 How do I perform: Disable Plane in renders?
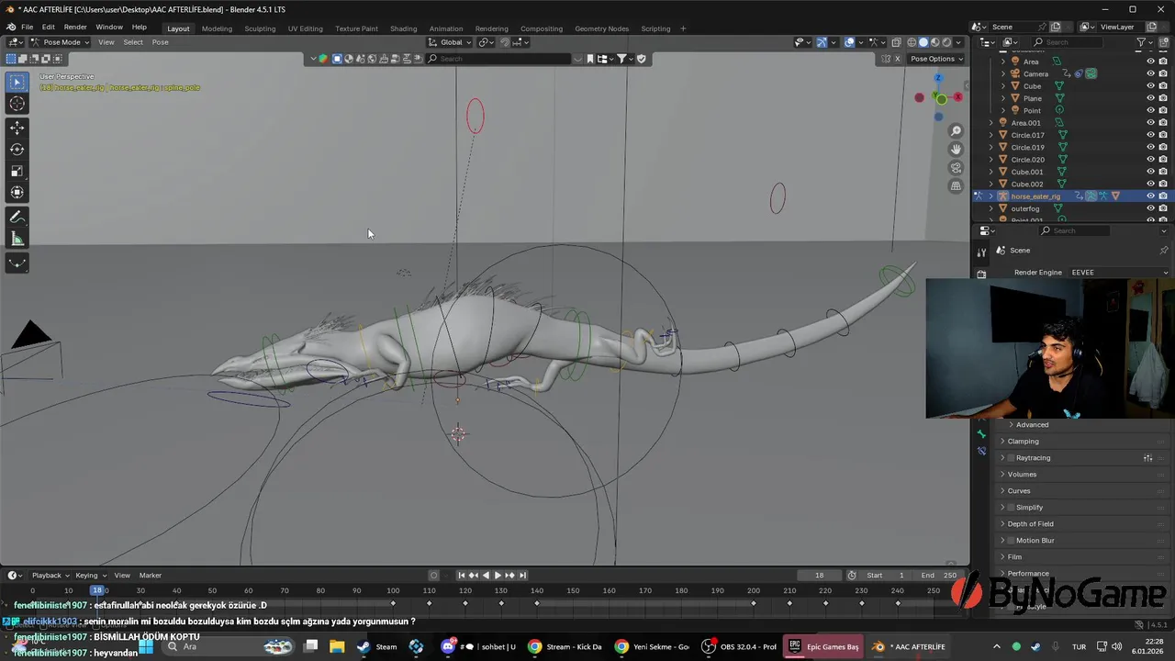click(x=1163, y=98)
